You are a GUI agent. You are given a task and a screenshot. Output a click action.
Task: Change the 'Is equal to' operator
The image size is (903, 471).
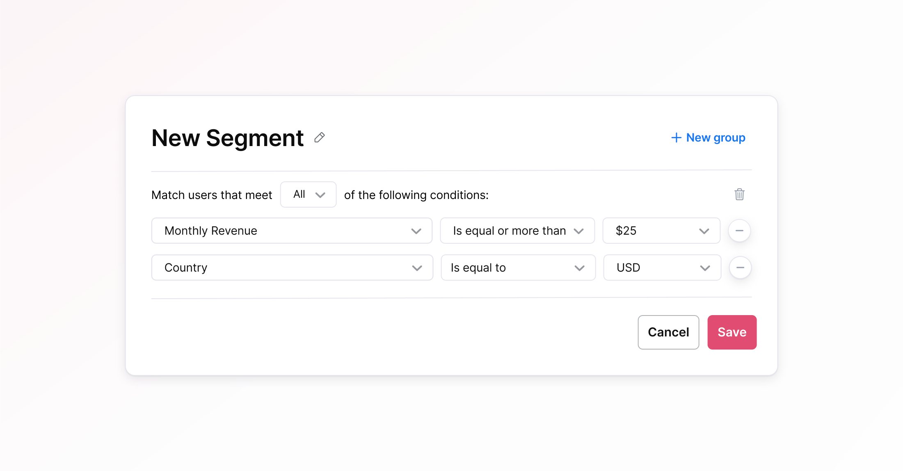coord(518,268)
